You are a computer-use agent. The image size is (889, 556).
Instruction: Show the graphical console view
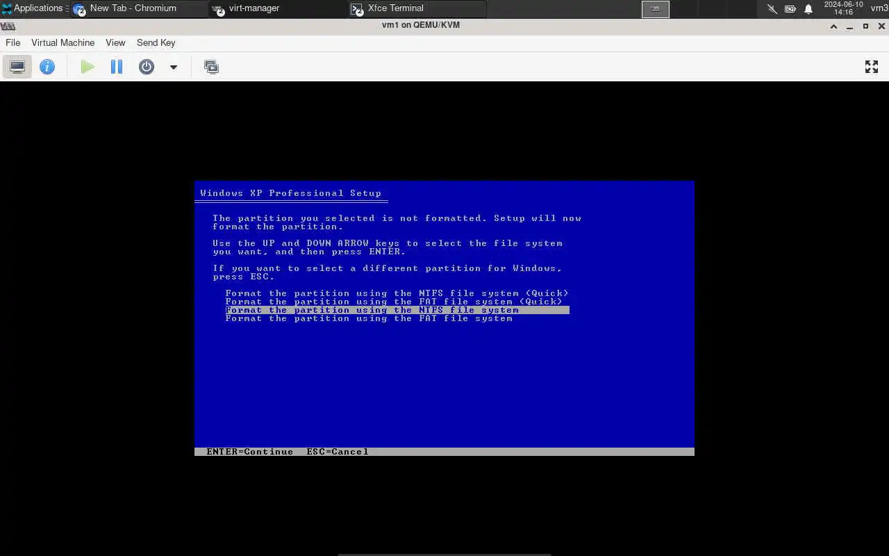pos(17,67)
